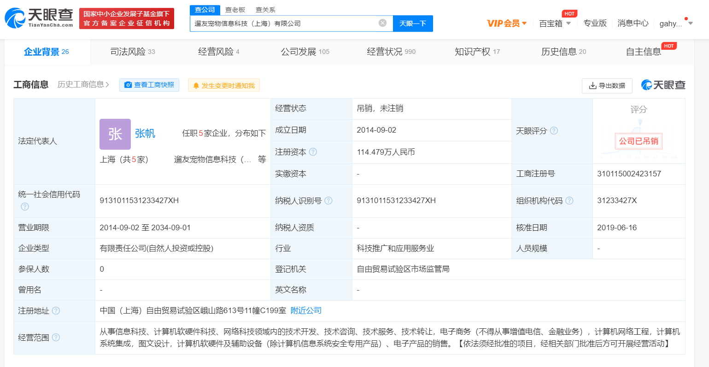Screen dimensions: 709x367
Task: Click the registered address text
Action: (193, 311)
